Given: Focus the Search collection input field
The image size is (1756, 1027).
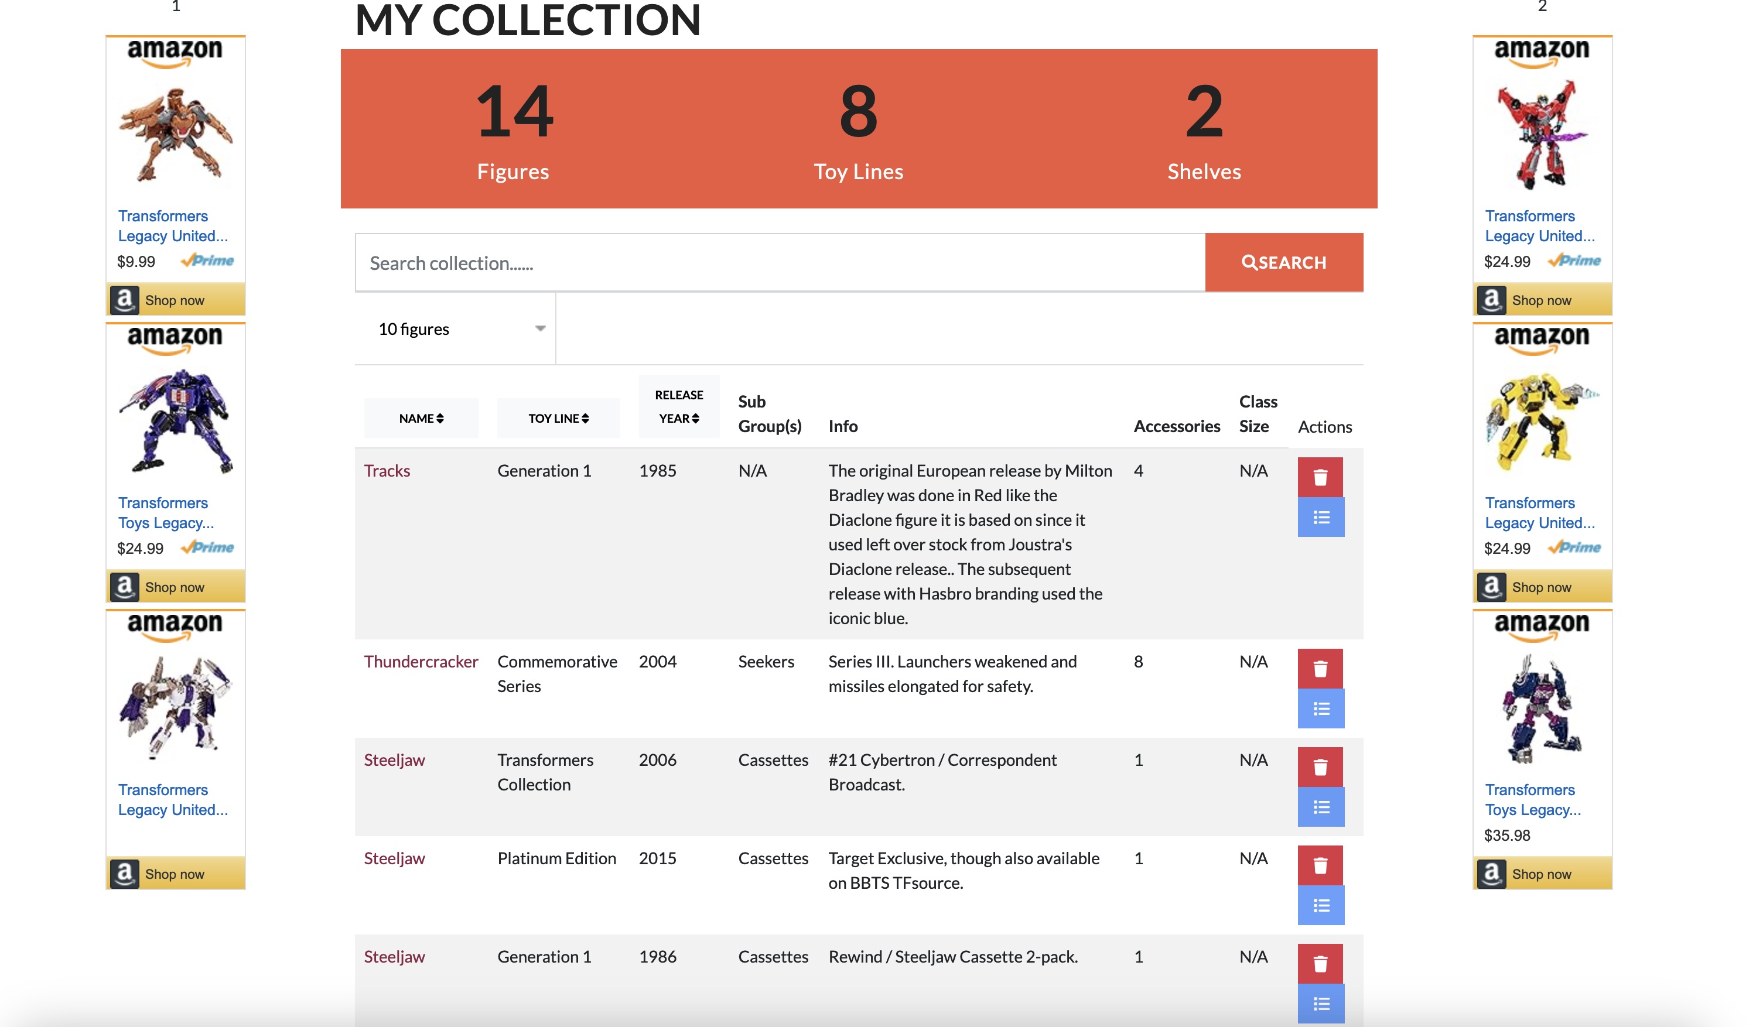Looking at the screenshot, I should 779,263.
